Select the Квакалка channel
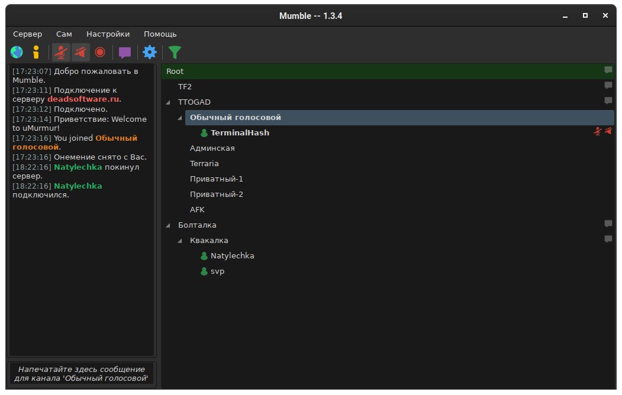622x395 pixels. click(209, 241)
